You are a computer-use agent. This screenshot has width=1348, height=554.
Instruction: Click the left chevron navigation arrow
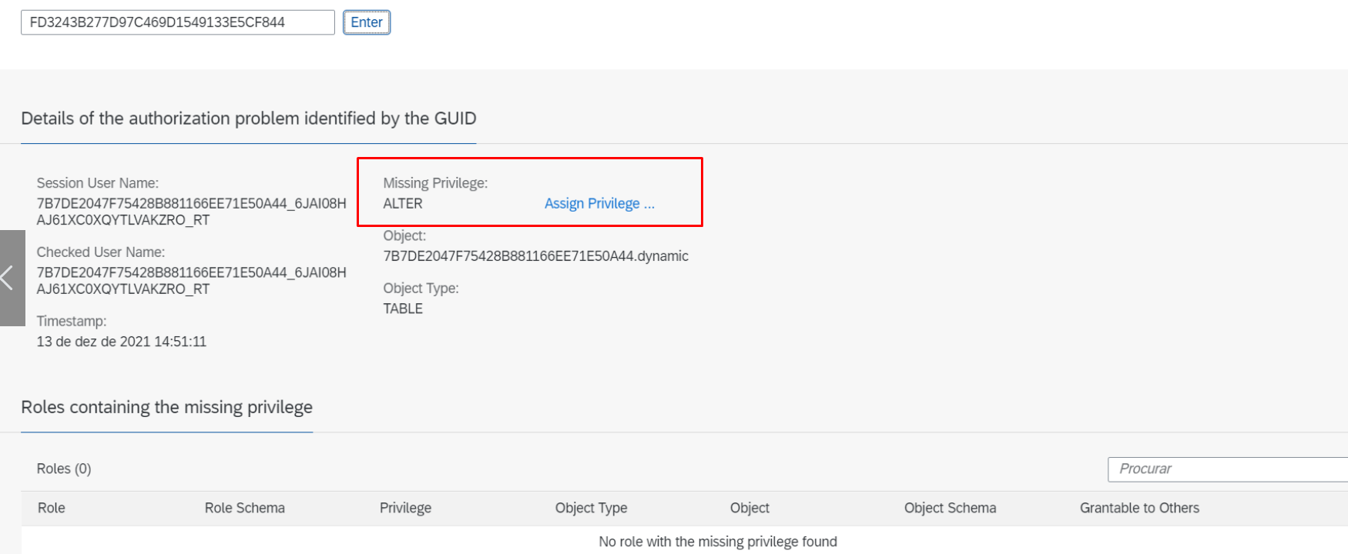pos(11,278)
